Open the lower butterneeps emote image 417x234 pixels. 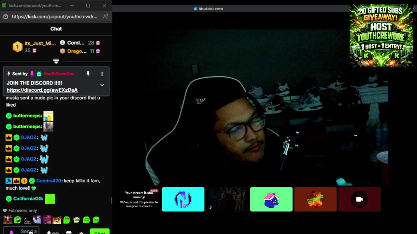point(48,126)
